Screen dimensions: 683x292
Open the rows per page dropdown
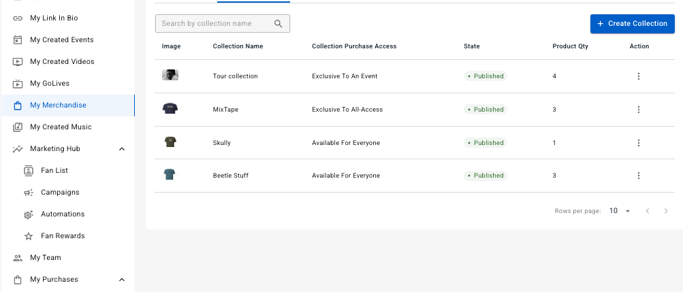(x=620, y=211)
